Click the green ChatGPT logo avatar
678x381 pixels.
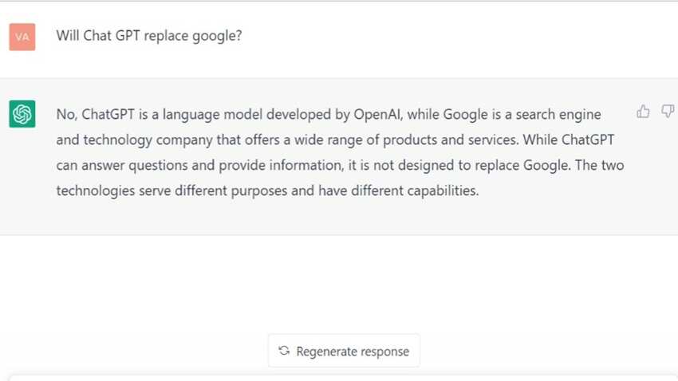coord(22,114)
